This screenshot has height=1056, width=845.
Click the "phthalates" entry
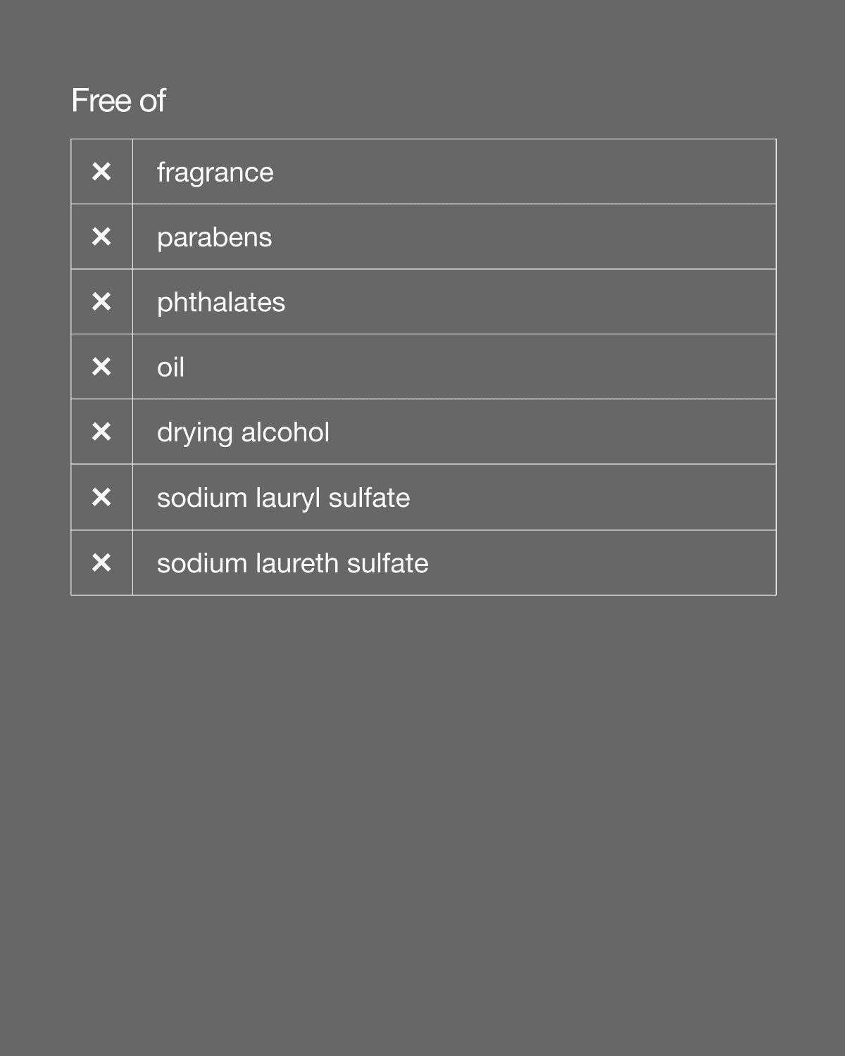click(220, 303)
